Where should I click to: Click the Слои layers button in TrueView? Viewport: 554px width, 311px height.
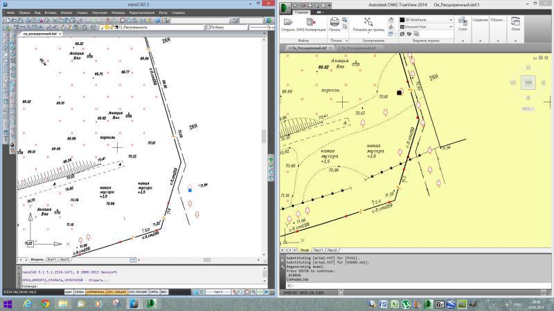pyautogui.click(x=463, y=24)
